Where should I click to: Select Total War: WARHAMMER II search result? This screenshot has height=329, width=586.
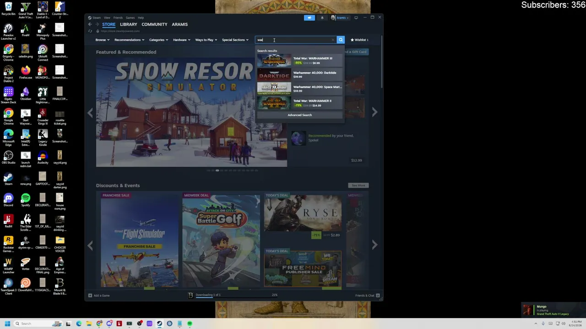(x=299, y=103)
